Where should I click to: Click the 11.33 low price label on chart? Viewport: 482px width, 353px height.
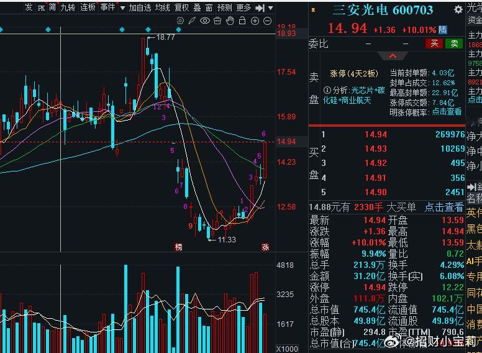point(227,239)
